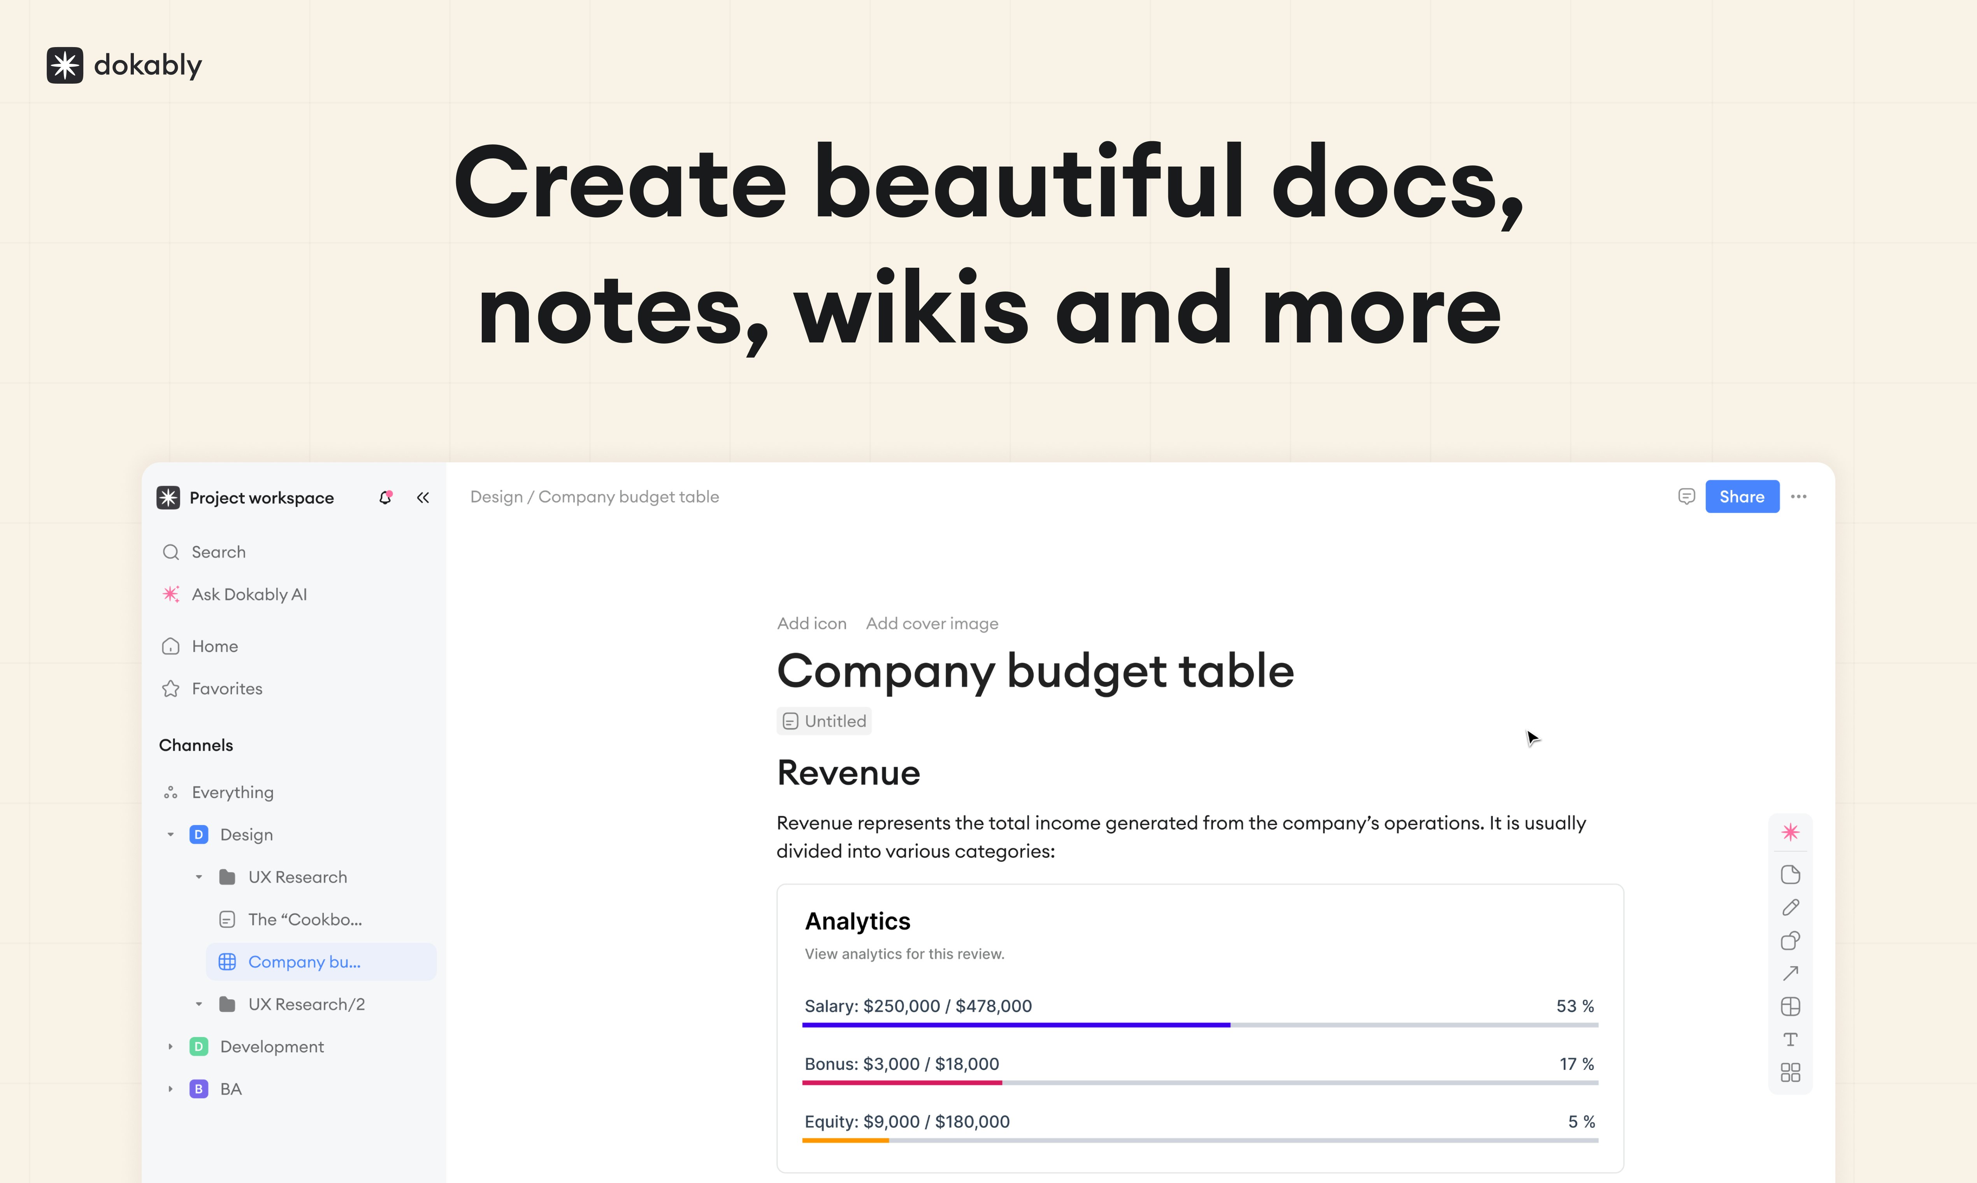Open the pencil edit tool on the right panel

[x=1791, y=907]
